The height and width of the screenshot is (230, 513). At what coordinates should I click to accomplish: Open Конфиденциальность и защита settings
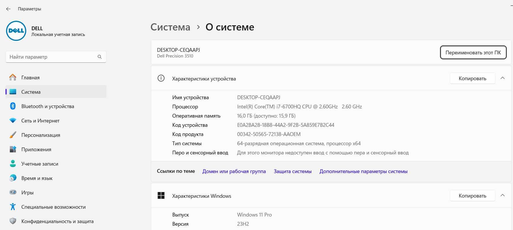pos(56,221)
